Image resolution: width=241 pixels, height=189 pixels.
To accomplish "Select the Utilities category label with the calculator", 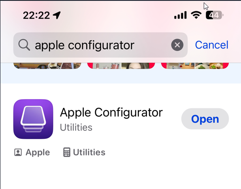I will 89,152.
